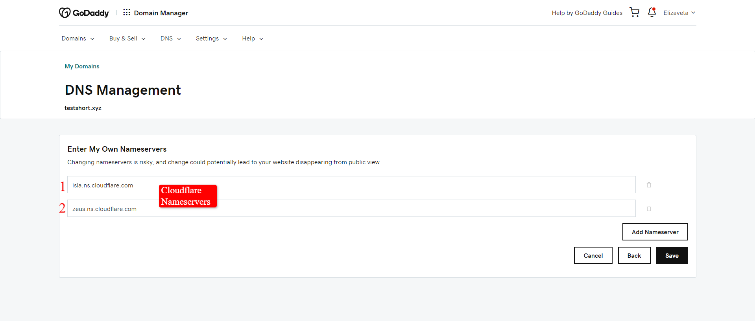The image size is (755, 321).
Task: Open the Settings menu
Action: click(212, 39)
